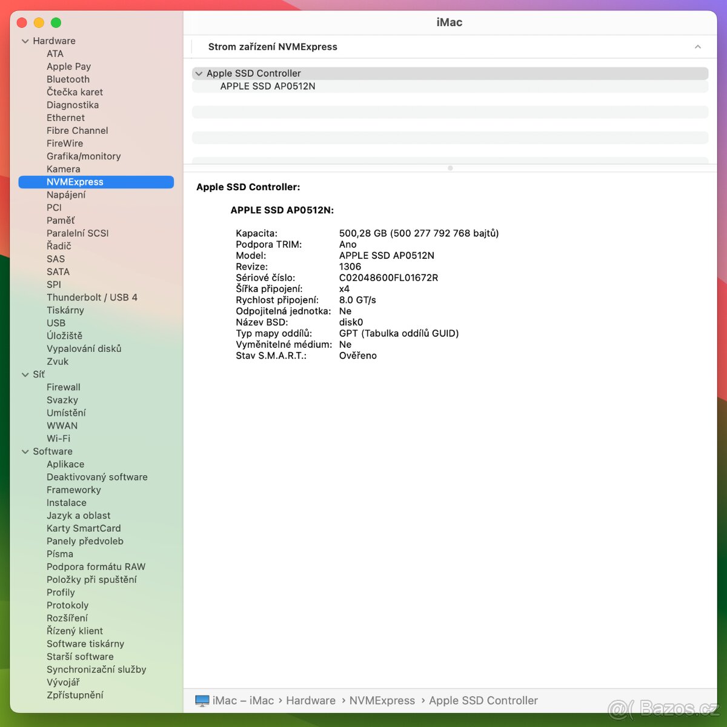Open Hardware from the breadcrumb path

tap(311, 700)
